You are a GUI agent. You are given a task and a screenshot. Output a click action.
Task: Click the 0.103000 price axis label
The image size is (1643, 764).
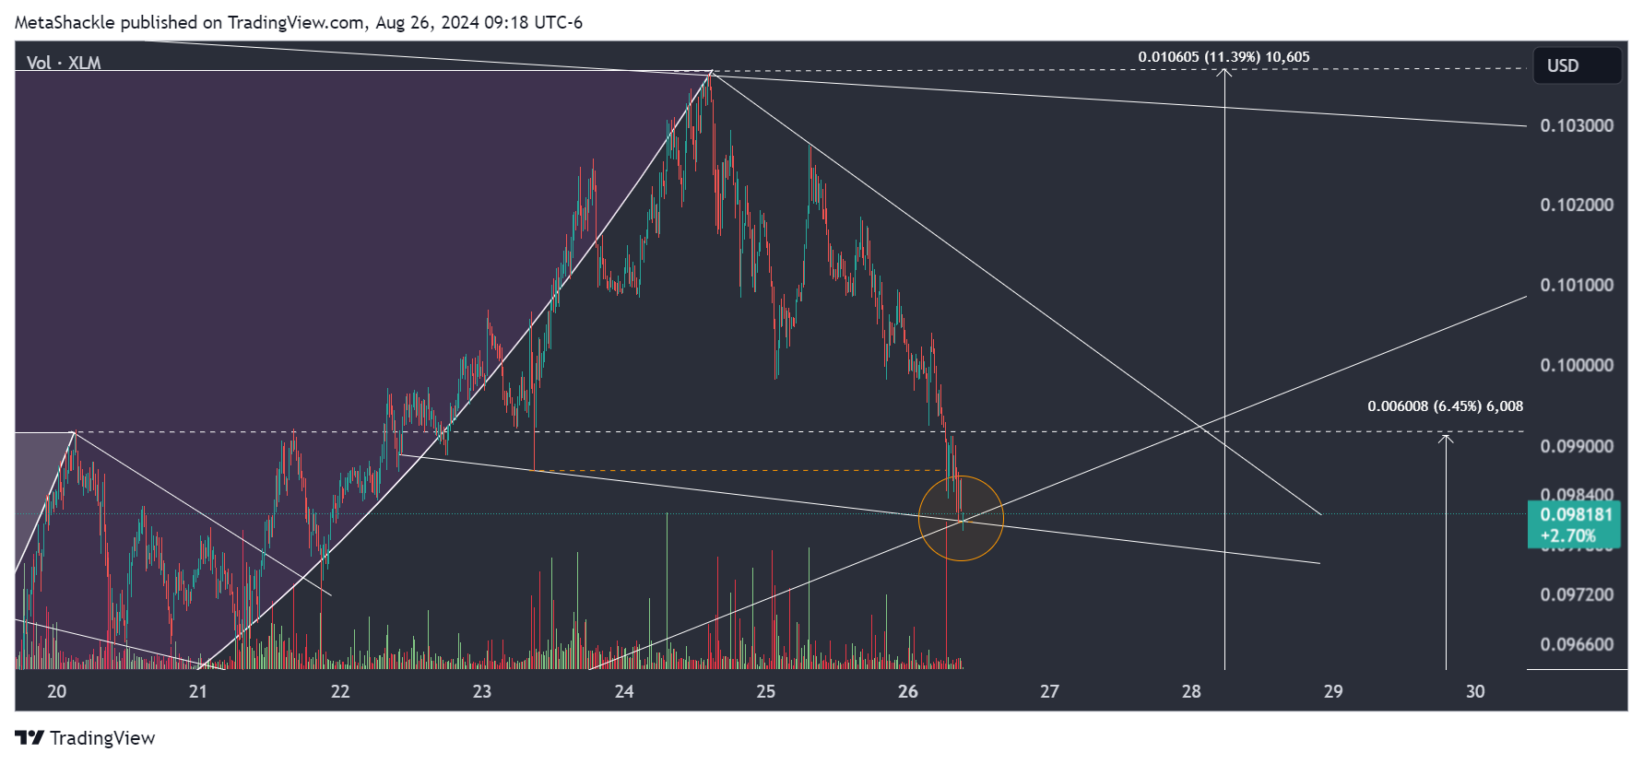1577,125
